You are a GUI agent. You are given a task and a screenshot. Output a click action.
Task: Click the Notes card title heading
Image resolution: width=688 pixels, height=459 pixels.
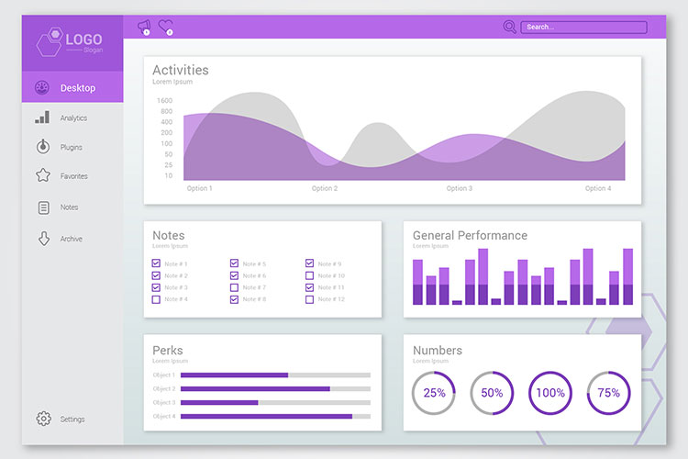click(x=169, y=235)
